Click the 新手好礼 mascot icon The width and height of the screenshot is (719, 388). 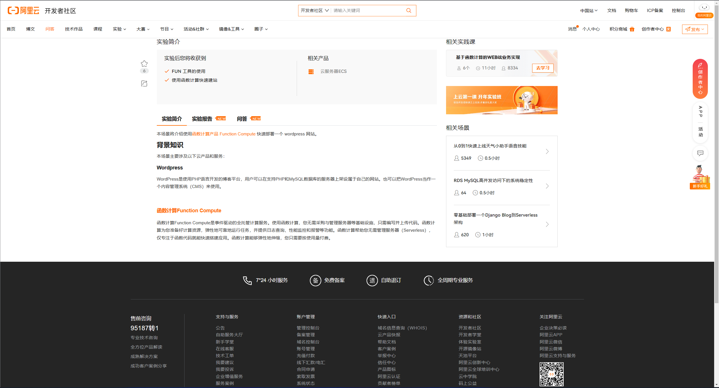pyautogui.click(x=700, y=177)
